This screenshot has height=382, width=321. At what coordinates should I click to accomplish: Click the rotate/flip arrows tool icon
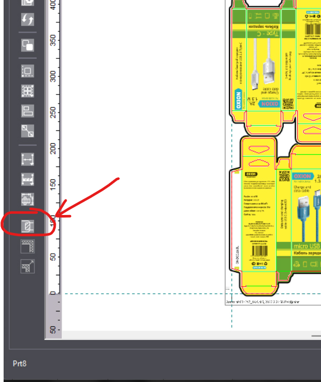tap(27, 19)
